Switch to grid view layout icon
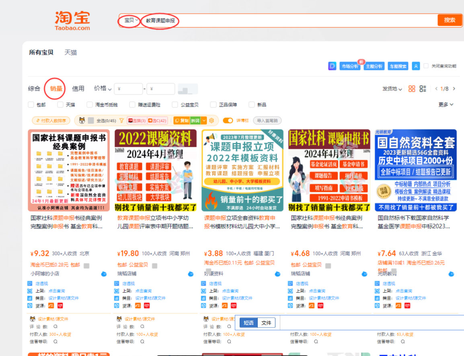This screenshot has width=464, height=356. click(412, 89)
